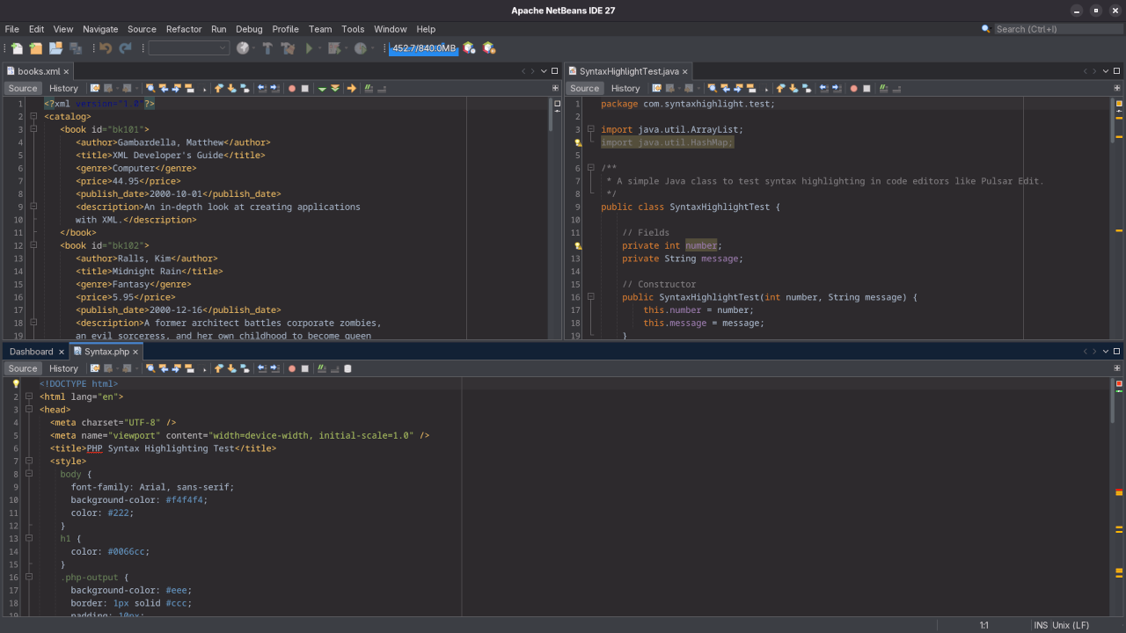Open the Navigate menu
1126x633 pixels.
100,29
